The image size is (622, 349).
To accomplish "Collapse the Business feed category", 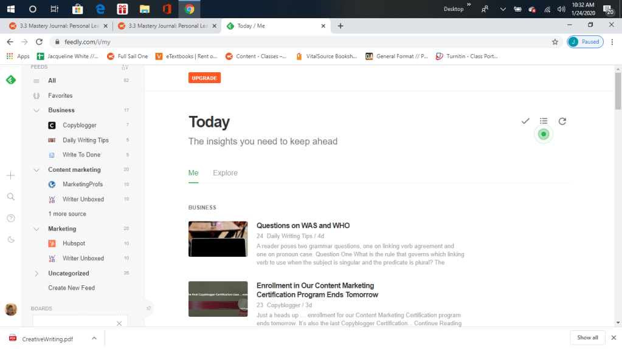I will pos(36,110).
